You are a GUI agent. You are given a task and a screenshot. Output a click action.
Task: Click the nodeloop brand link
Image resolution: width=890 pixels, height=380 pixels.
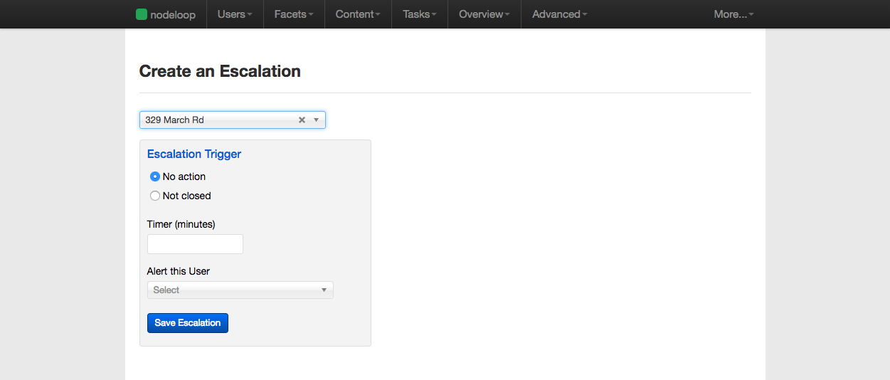166,14
